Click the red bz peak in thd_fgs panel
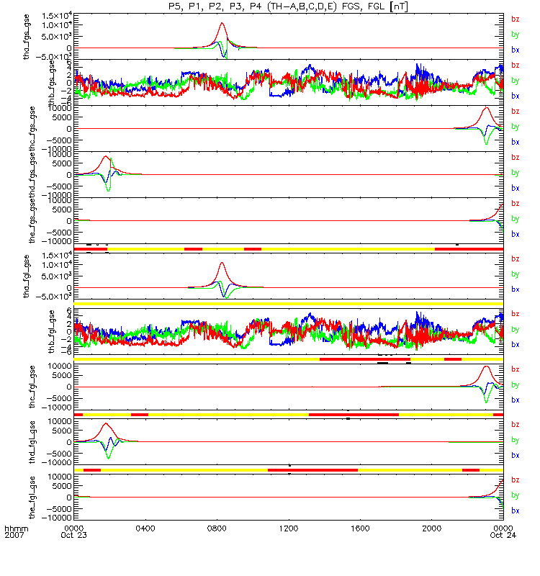This screenshot has height=576, width=540. (105, 156)
